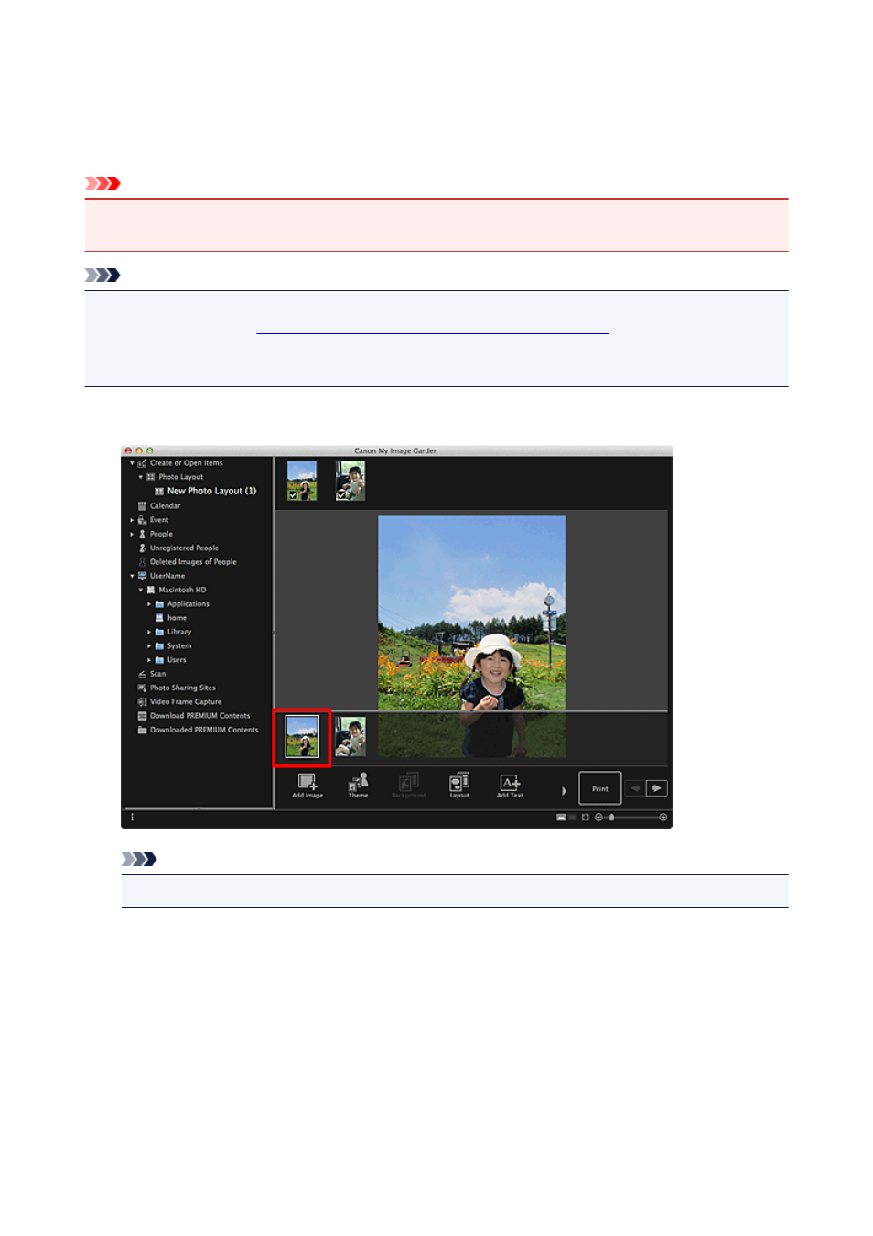Click the greyed Background tool icon
This screenshot has height=1236, width=873.
408,782
